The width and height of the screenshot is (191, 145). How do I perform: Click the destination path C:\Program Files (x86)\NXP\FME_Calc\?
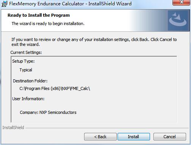pos(55,88)
